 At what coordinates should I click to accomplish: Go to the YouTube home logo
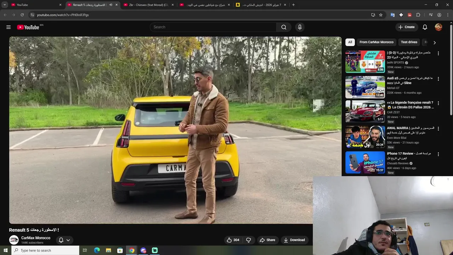click(x=28, y=27)
